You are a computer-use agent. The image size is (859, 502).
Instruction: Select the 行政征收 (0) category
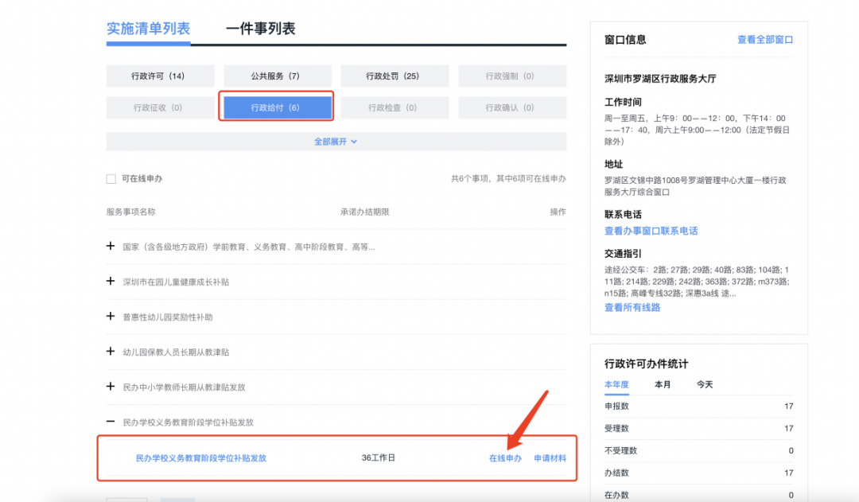(x=160, y=107)
